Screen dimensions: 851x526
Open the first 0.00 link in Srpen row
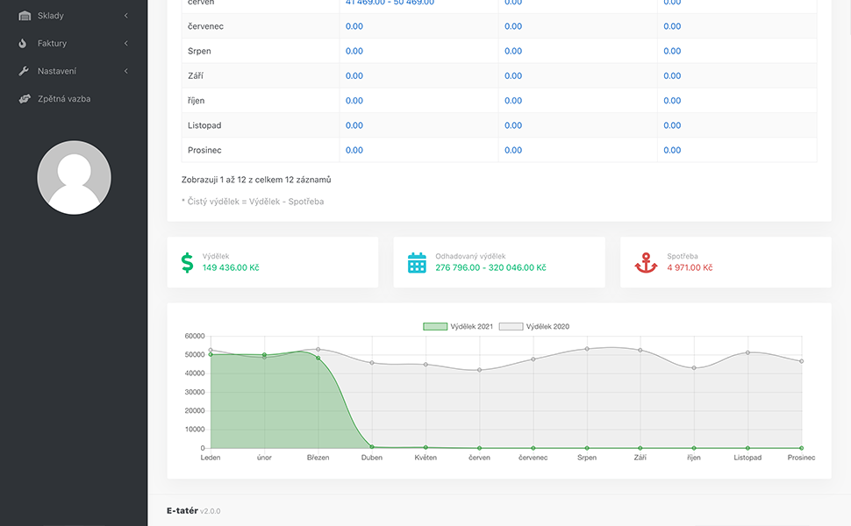point(354,51)
